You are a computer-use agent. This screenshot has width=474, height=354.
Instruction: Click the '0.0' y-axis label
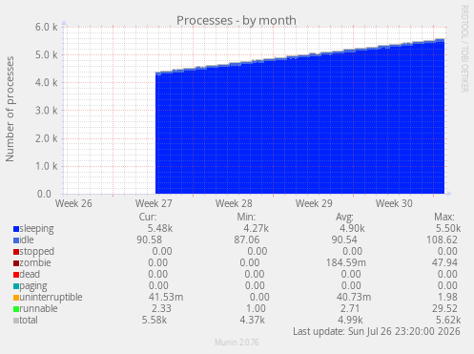[44, 194]
